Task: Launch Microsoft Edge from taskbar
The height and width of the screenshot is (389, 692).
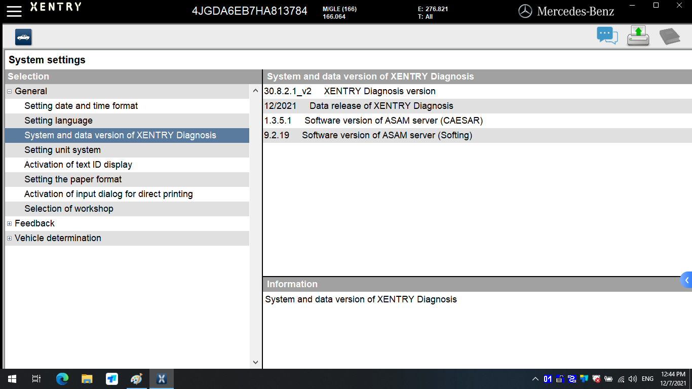Action: [62, 379]
